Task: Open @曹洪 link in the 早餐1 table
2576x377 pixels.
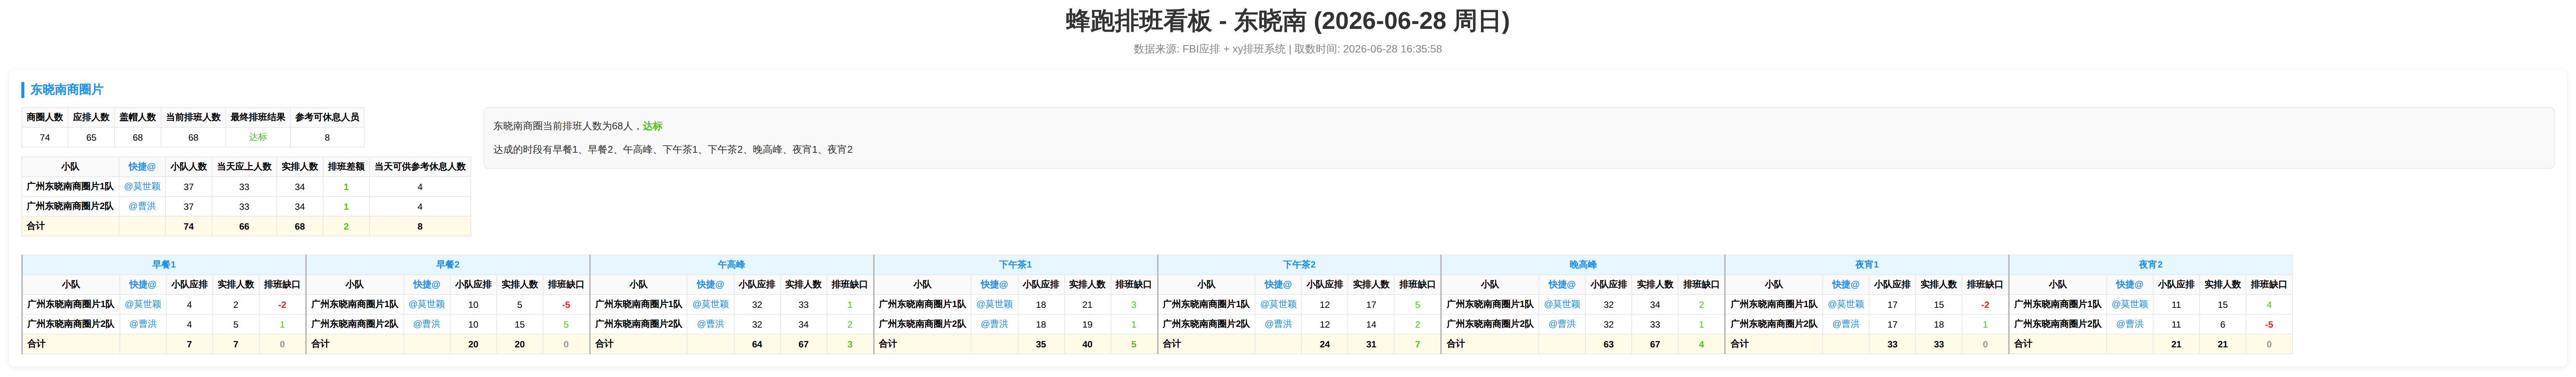Action: coord(143,324)
